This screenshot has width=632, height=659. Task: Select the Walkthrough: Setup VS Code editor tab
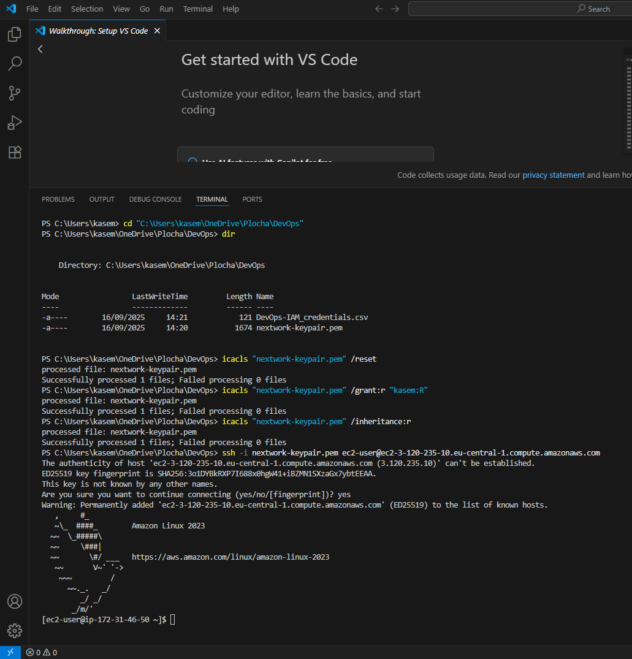[98, 31]
